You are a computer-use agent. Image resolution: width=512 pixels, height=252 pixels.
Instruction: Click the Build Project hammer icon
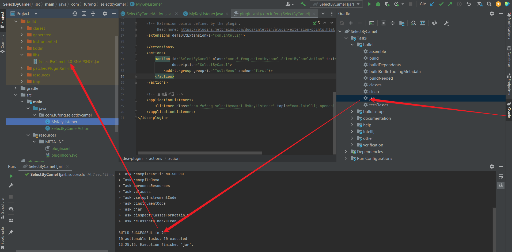(303, 4)
